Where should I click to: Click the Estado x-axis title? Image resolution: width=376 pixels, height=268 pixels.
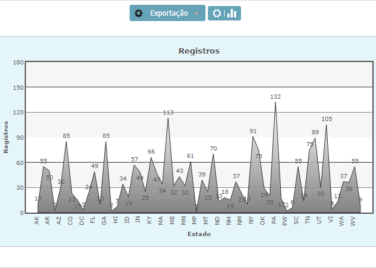pyautogui.click(x=198, y=234)
